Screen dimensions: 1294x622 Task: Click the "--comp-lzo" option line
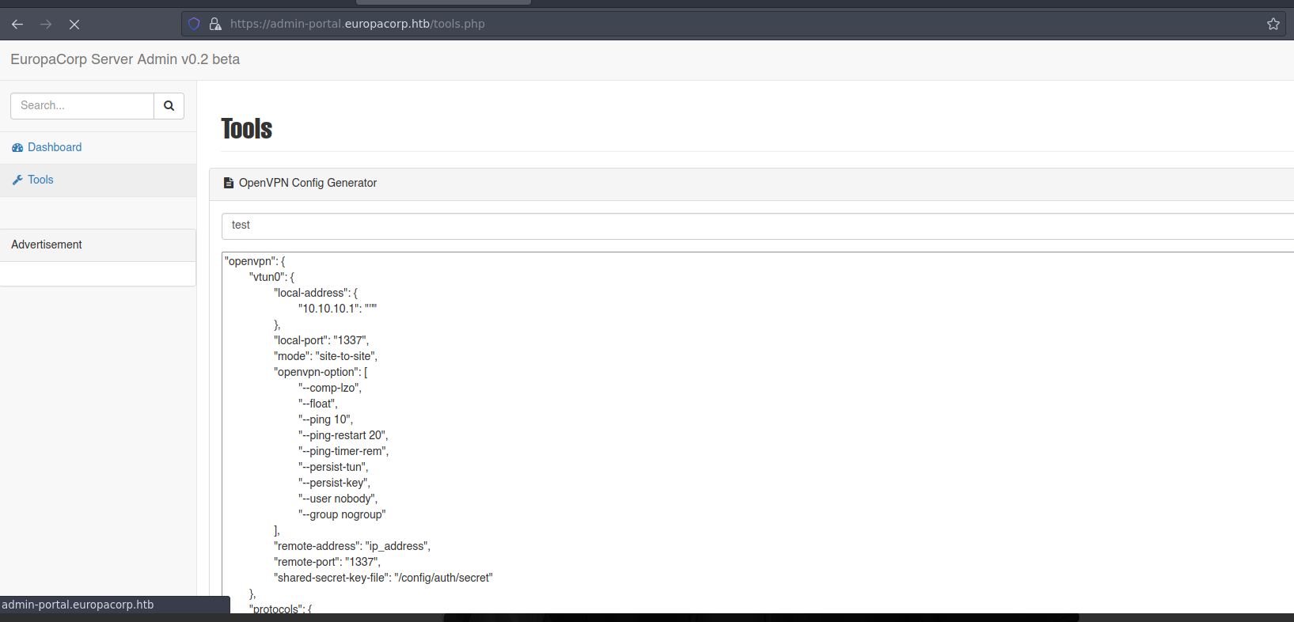point(330,388)
